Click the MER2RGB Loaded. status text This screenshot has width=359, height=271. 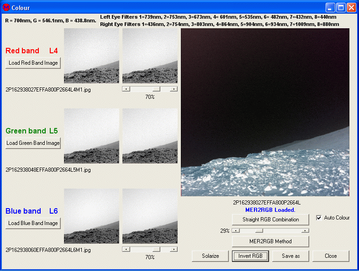click(x=270, y=210)
